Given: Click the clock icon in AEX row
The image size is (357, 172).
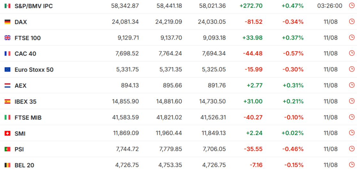Looking at the screenshot, I should pyautogui.click(x=352, y=85).
